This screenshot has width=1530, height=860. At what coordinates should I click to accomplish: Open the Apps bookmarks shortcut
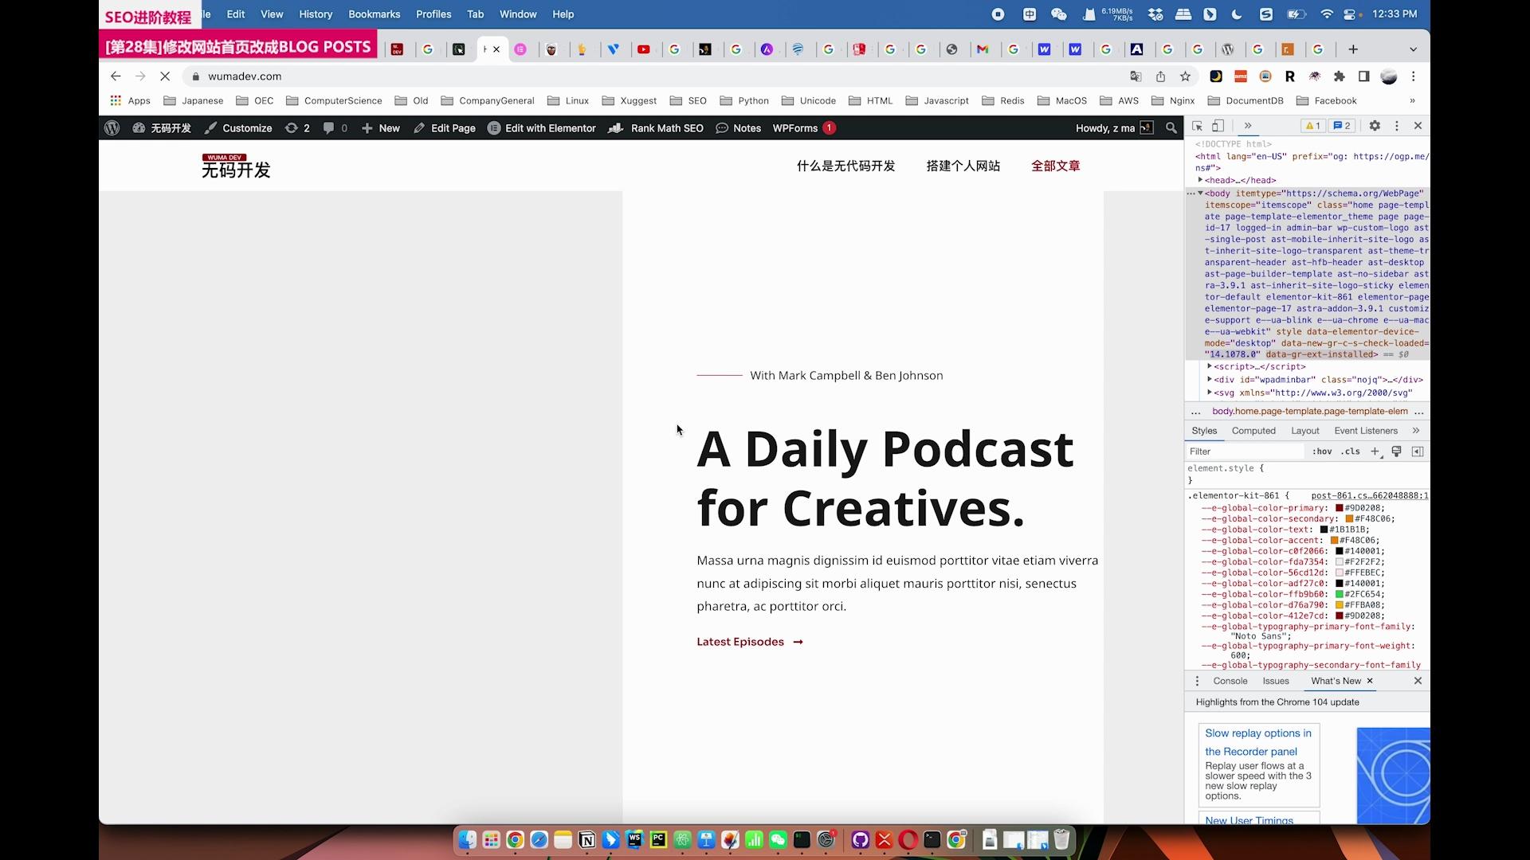130,101
